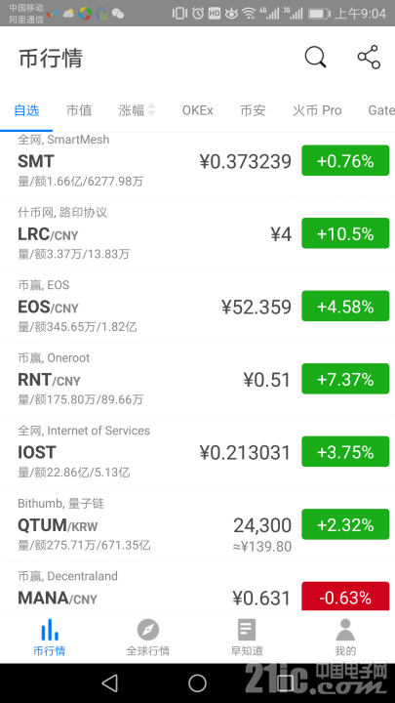Open 币行情 bottom navigation icon
Viewport: 395px width, 703px height.
[x=50, y=630]
